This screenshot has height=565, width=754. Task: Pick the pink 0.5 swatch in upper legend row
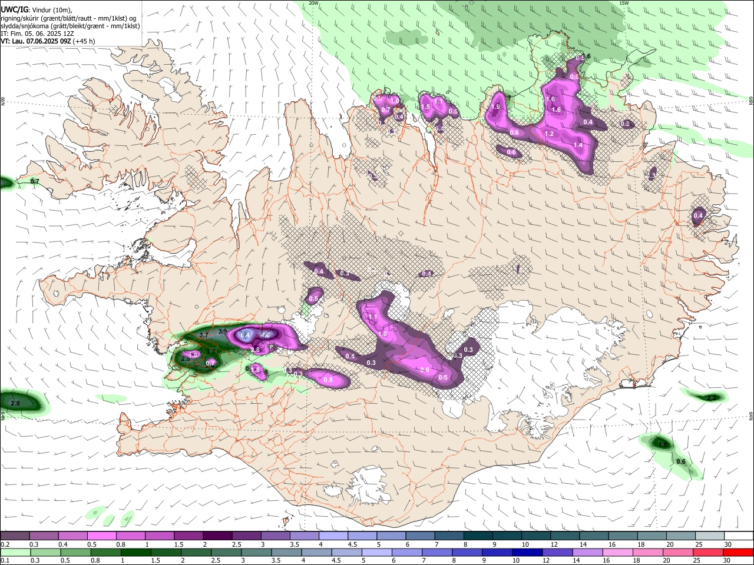tap(101, 536)
